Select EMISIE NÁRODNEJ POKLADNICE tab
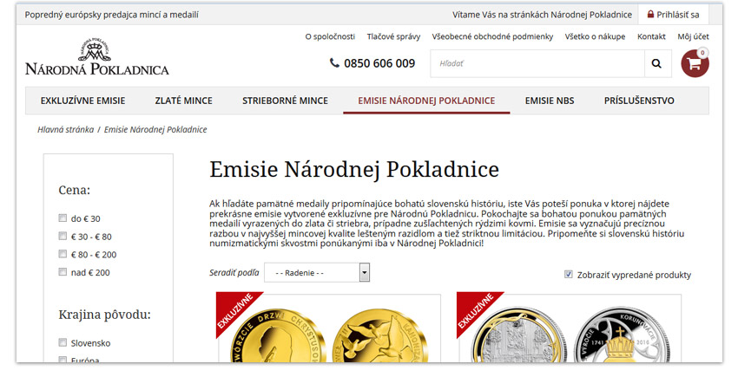 point(426,101)
